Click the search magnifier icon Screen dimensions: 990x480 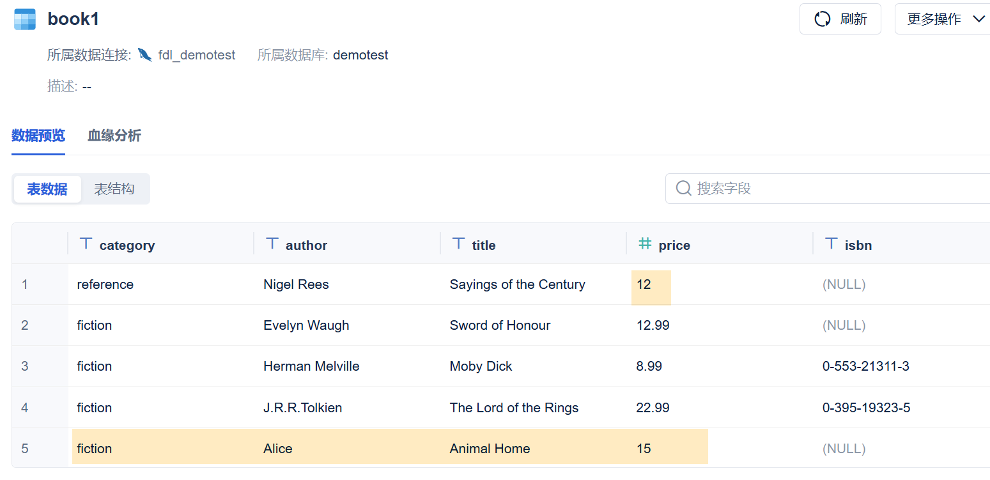[x=683, y=189]
